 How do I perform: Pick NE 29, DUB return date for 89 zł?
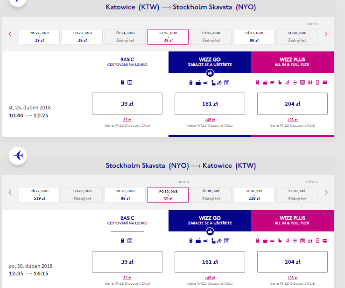(x=125, y=195)
